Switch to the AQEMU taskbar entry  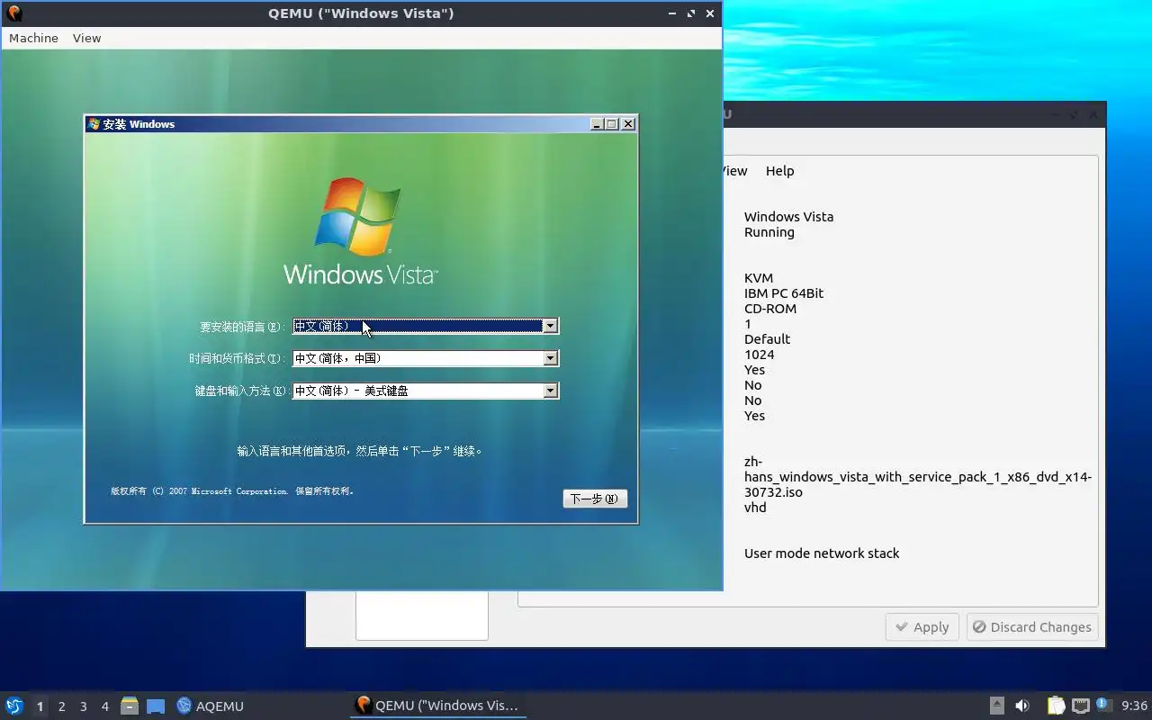pos(211,706)
